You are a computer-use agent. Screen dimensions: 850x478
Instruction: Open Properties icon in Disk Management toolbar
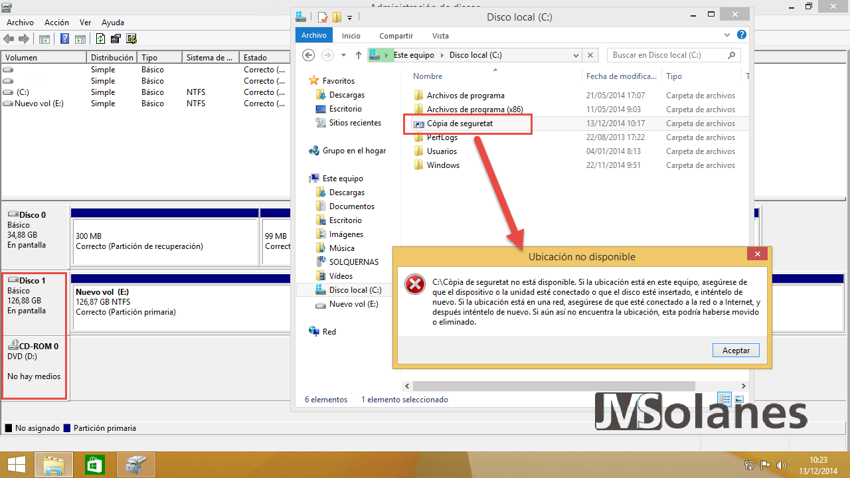pos(116,39)
